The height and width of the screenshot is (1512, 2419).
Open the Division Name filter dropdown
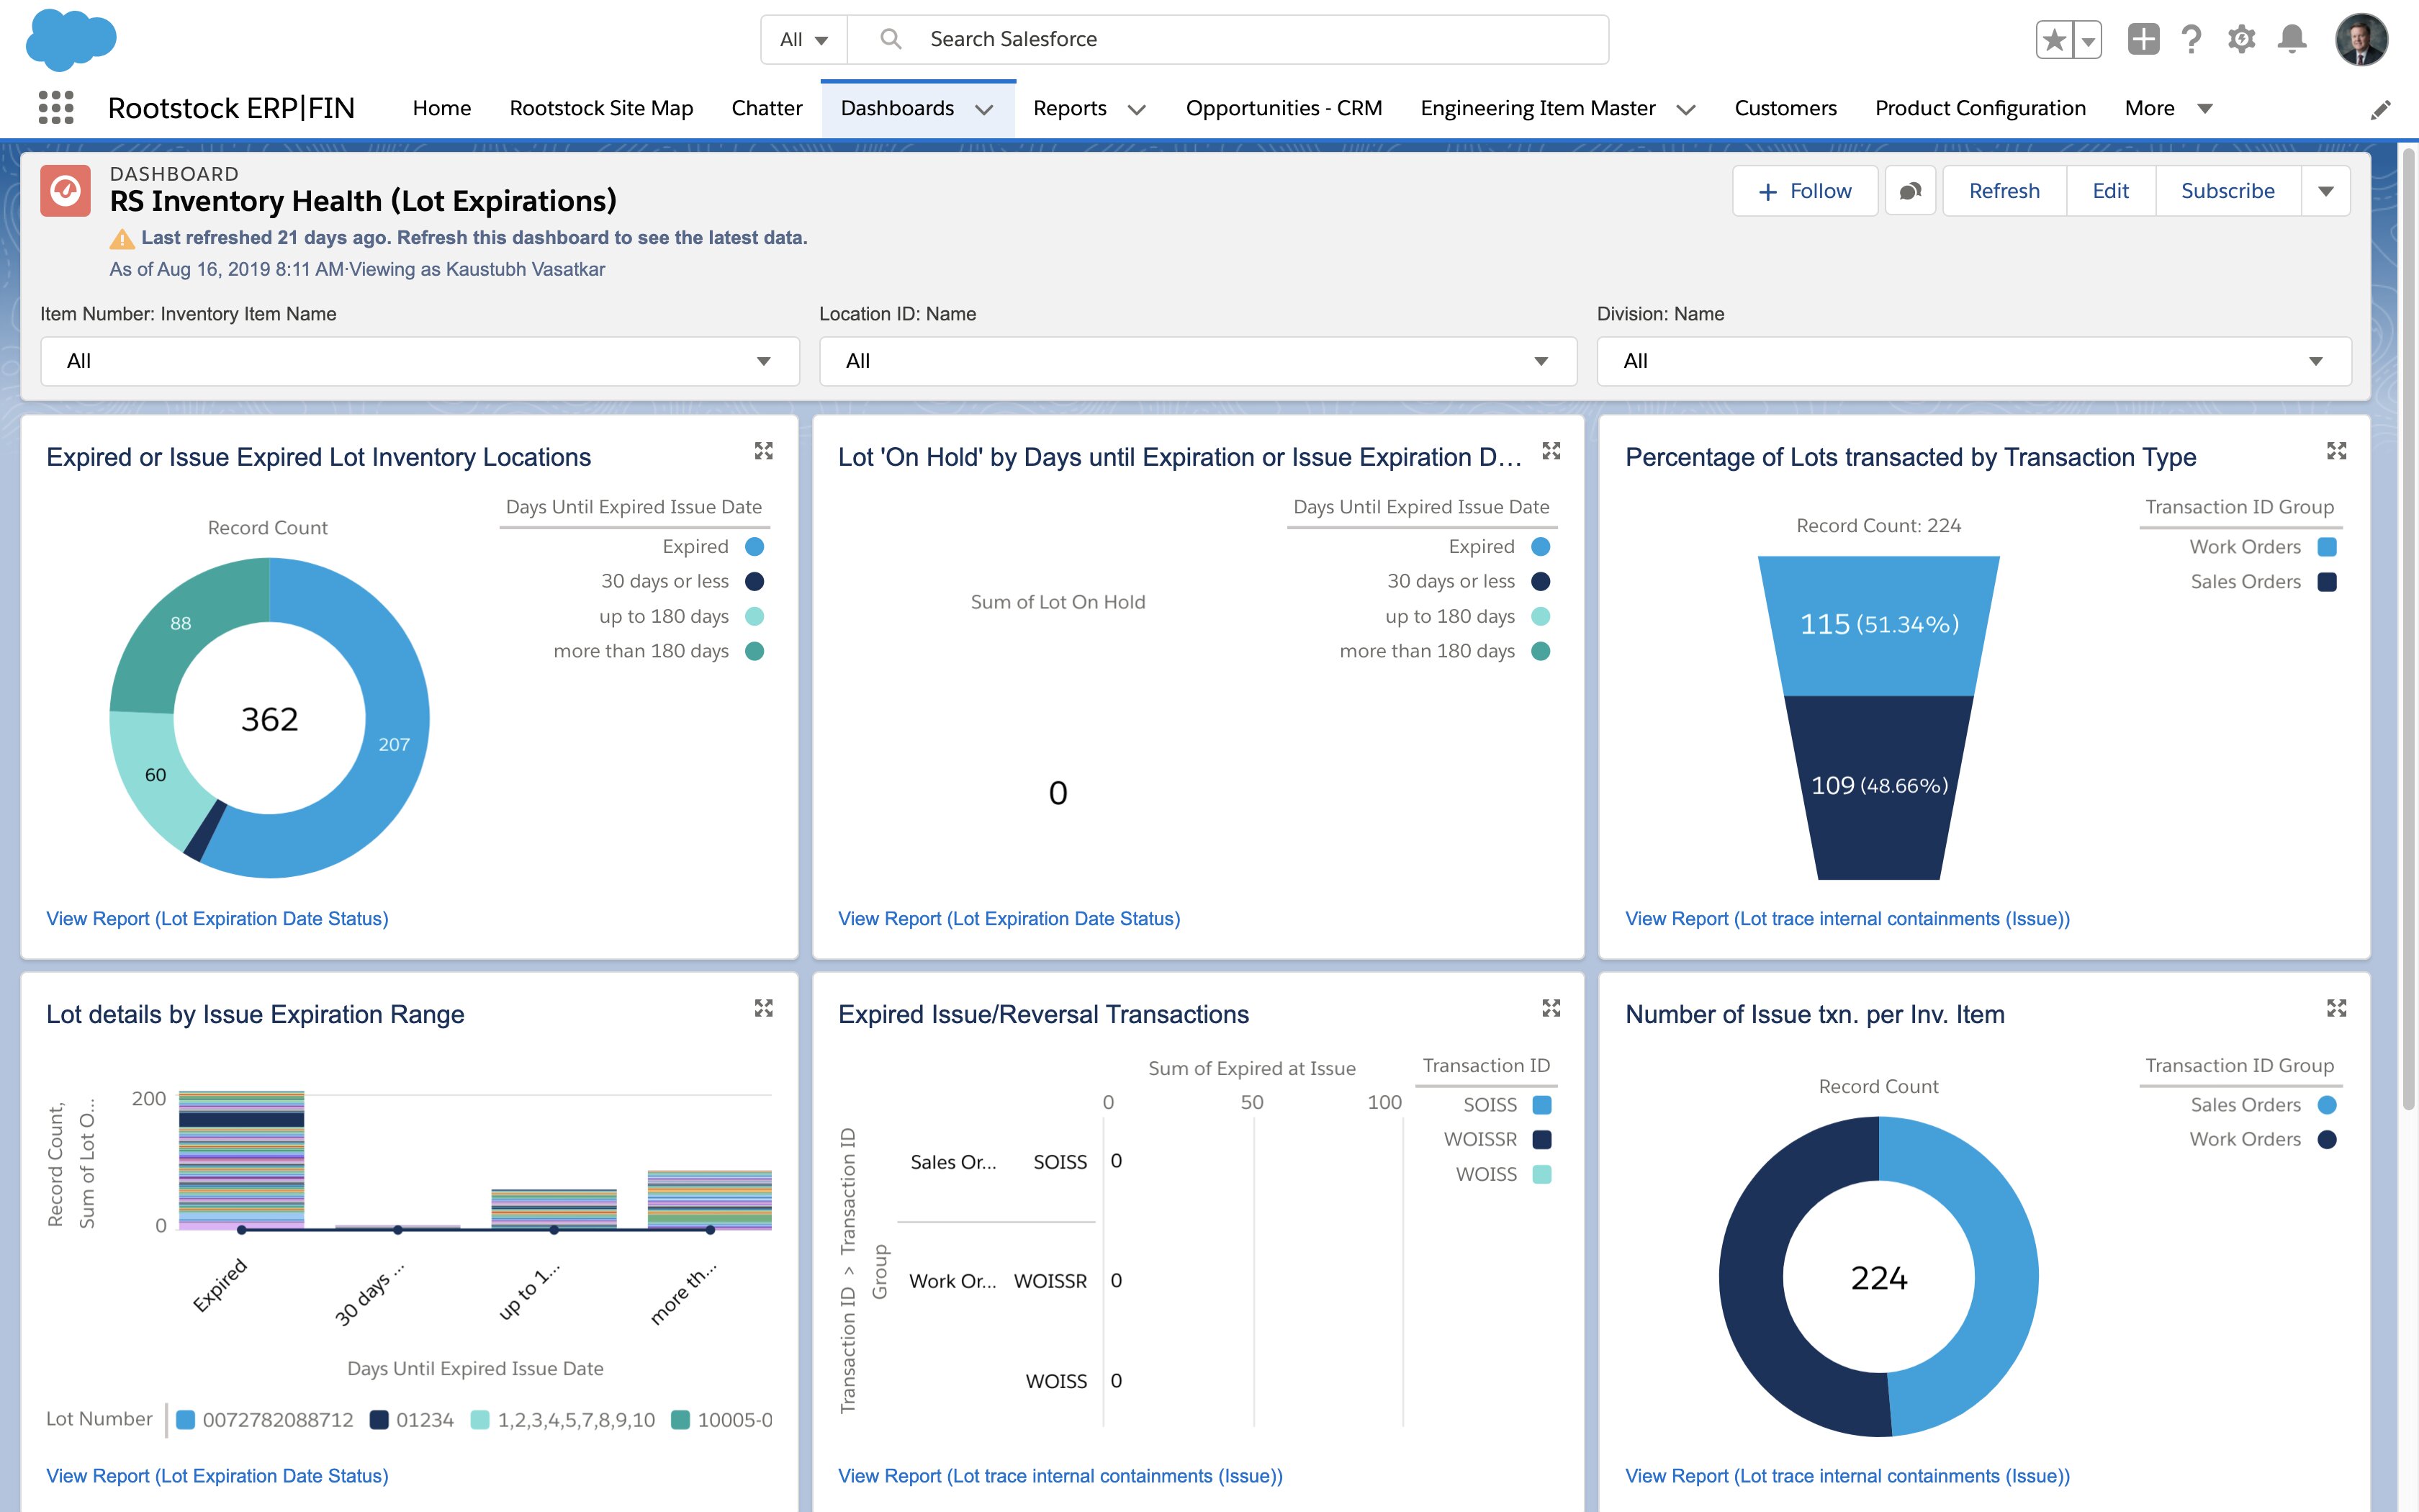pyautogui.click(x=1973, y=361)
